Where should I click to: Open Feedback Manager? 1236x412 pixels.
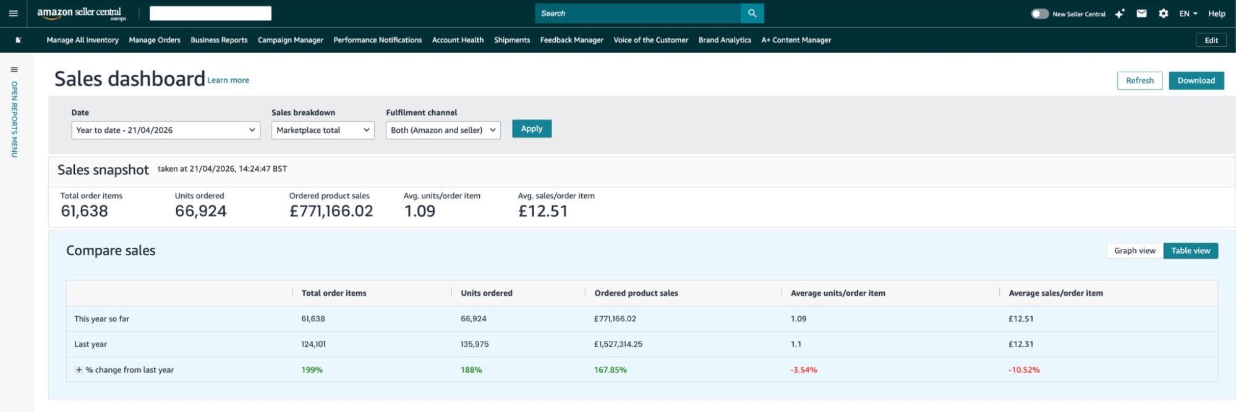(x=572, y=40)
